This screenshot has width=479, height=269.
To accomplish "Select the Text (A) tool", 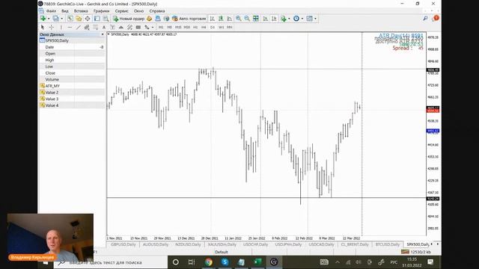I will point(104,27).
